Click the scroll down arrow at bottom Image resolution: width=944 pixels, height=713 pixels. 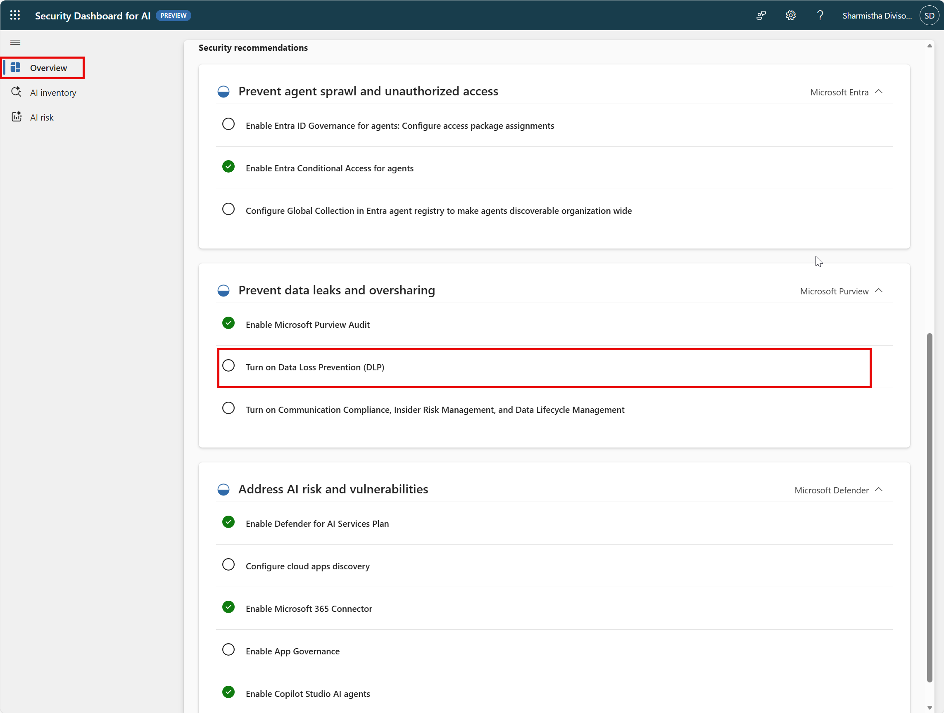(929, 708)
